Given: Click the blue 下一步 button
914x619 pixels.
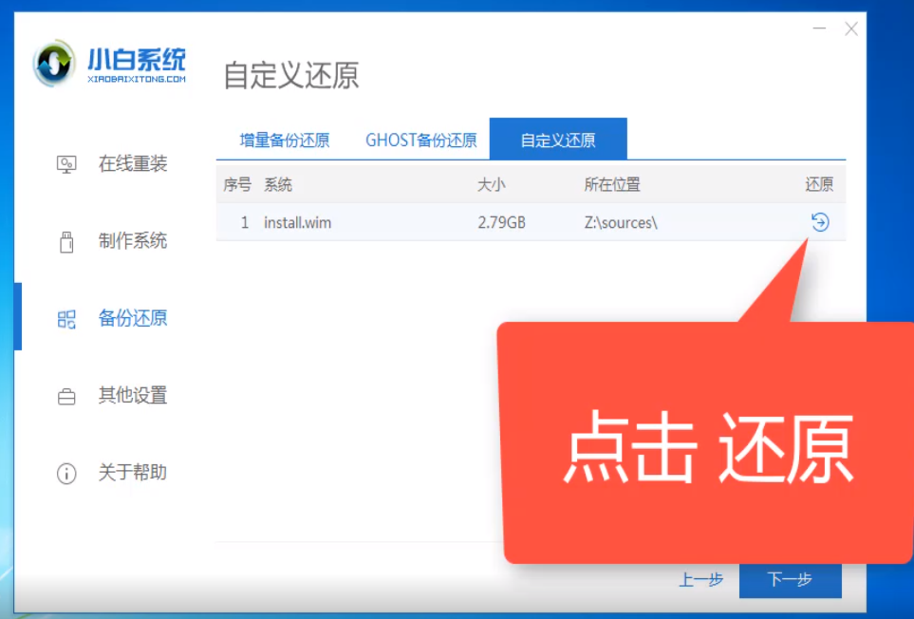Looking at the screenshot, I should [791, 578].
